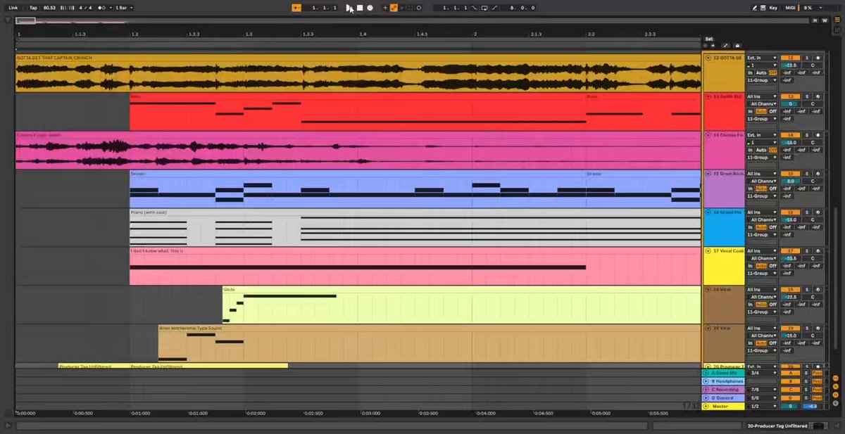
Task: Switch to Arrangement View icon
Action: click(837, 19)
